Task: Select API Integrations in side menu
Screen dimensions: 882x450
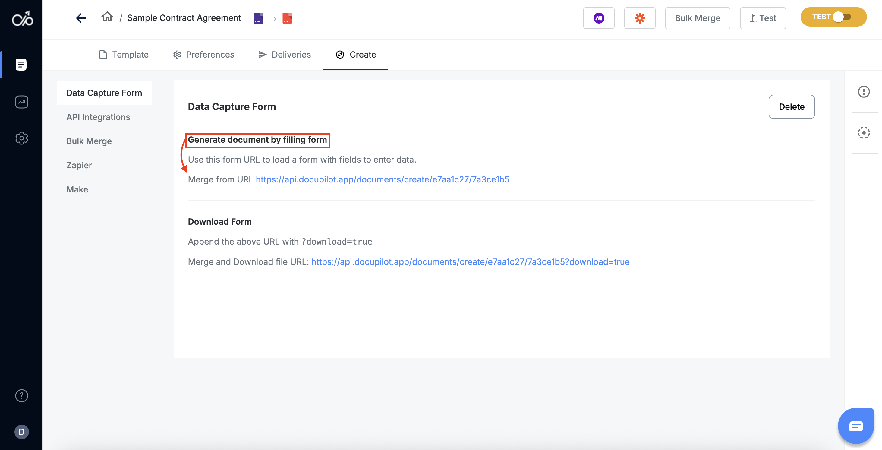Action: pyautogui.click(x=98, y=117)
